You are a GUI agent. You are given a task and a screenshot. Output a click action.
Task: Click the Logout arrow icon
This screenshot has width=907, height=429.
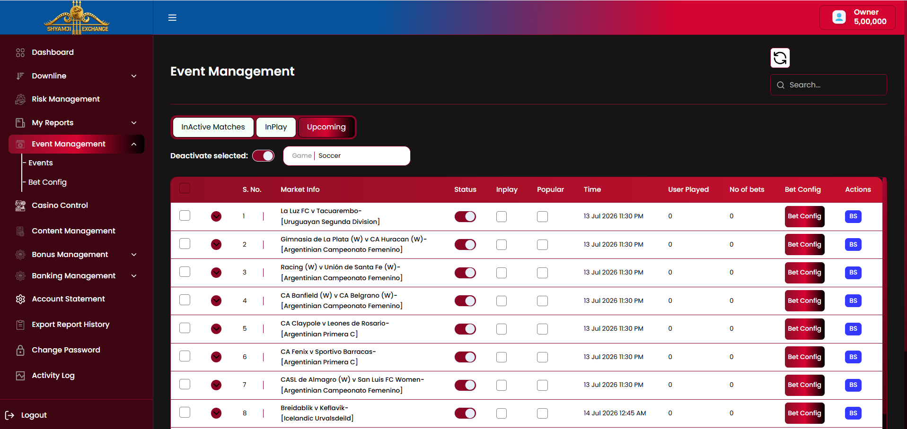tap(9, 415)
